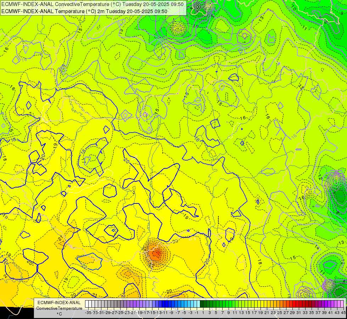Click the Temperature (°C) 2m title line
This screenshot has width=347, height=319.
tap(84, 11)
